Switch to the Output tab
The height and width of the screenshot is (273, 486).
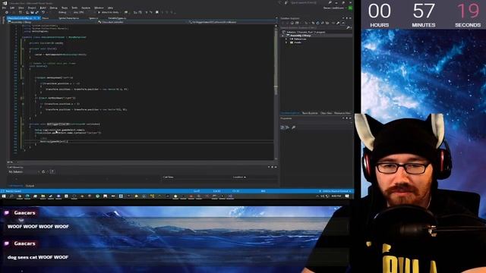click(30, 186)
